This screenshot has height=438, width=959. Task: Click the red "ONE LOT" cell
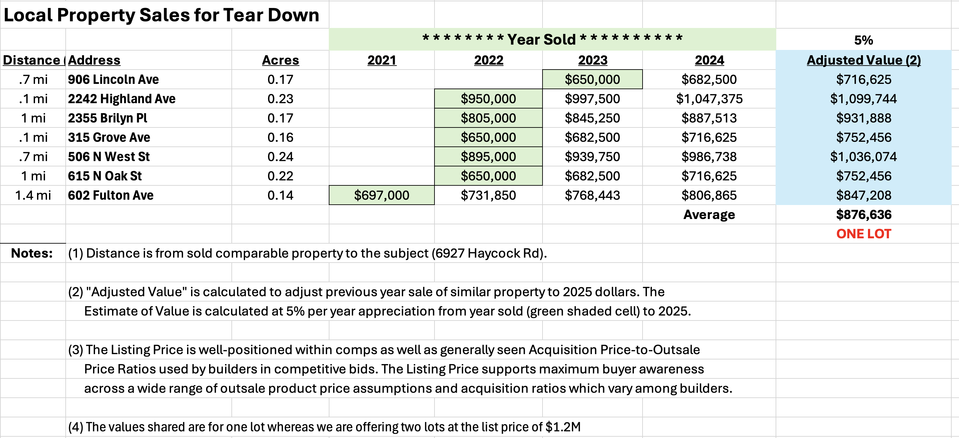tap(863, 234)
